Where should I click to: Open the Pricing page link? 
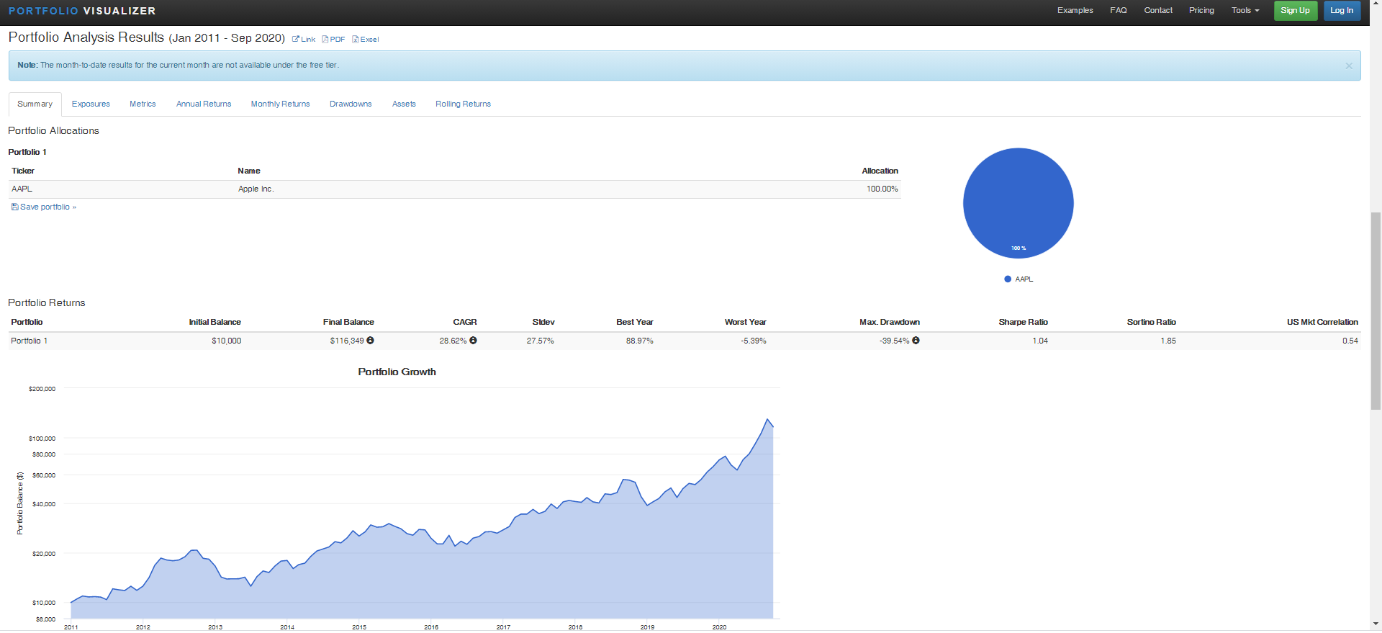[x=1201, y=11]
